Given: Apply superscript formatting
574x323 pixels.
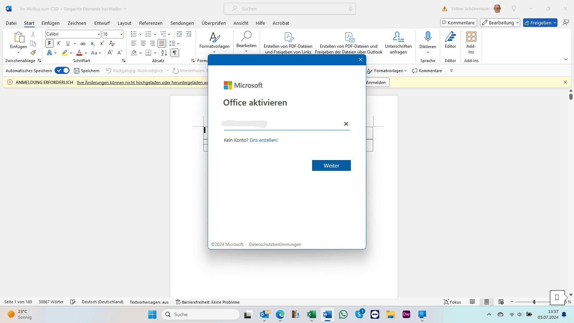Looking at the screenshot, I should pyautogui.click(x=102, y=43).
